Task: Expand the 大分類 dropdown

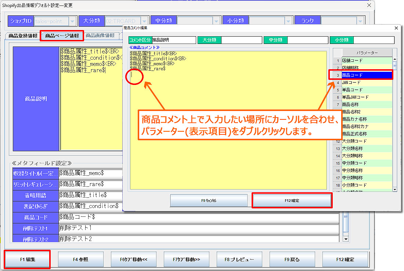Action: click(x=144, y=21)
